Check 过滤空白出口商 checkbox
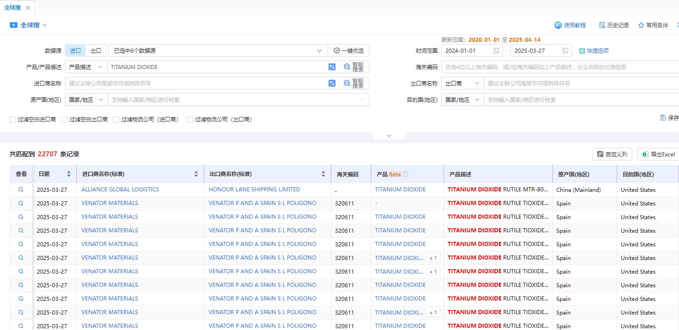 [x=65, y=120]
